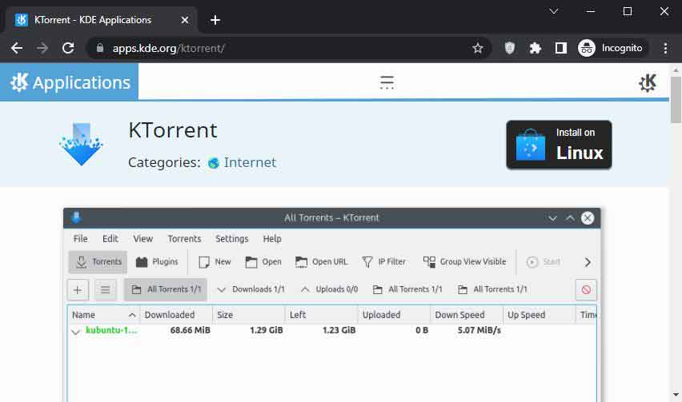682x402 pixels.
Task: Select the Torrents toolbar button
Action: (x=98, y=262)
